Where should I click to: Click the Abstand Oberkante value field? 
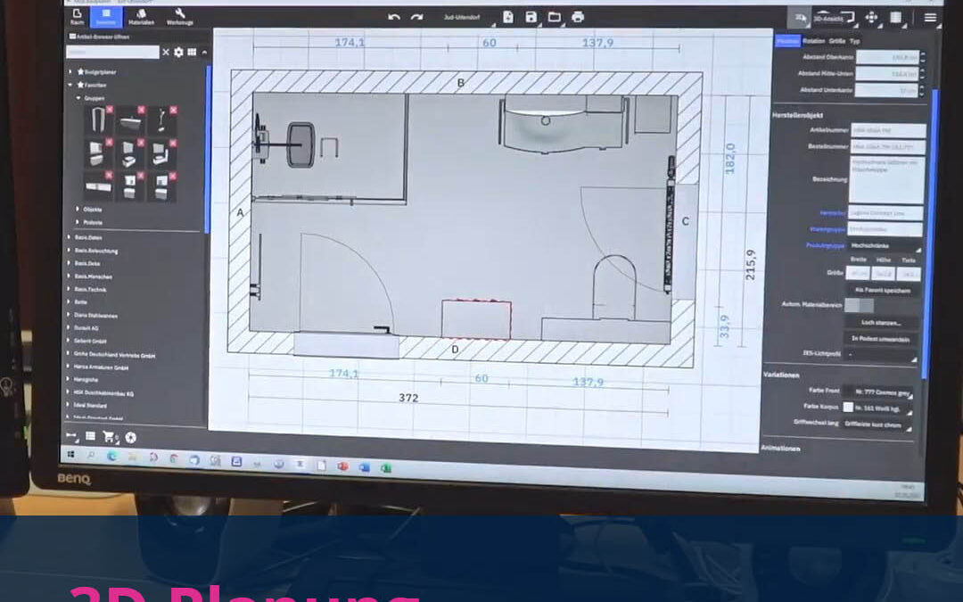tap(887, 57)
